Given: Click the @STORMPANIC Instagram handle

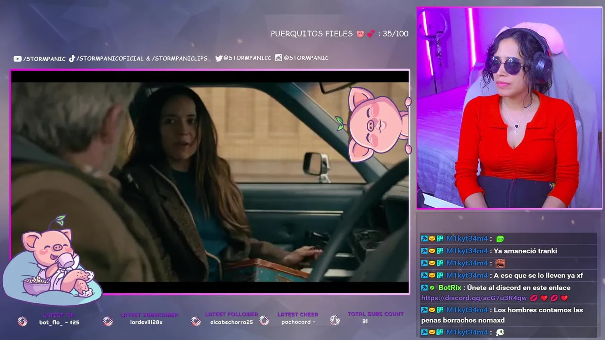Looking at the screenshot, I should pos(306,58).
